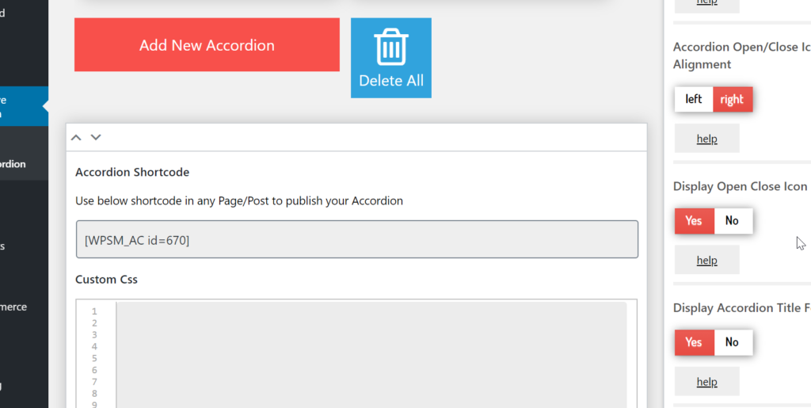Open help link below the left/right alignment
Viewport: 811px width, 408px height.
[706, 139]
